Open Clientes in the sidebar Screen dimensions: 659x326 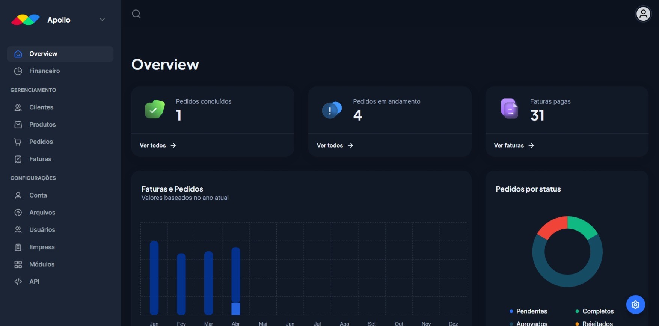(41, 107)
